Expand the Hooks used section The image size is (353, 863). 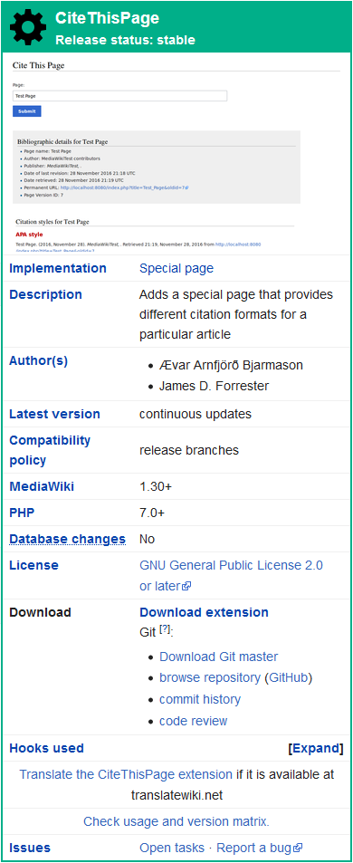tap(316, 749)
